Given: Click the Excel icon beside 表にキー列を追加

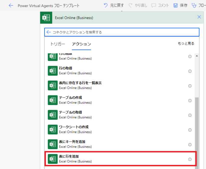Looking at the screenshot, I should [53, 144].
